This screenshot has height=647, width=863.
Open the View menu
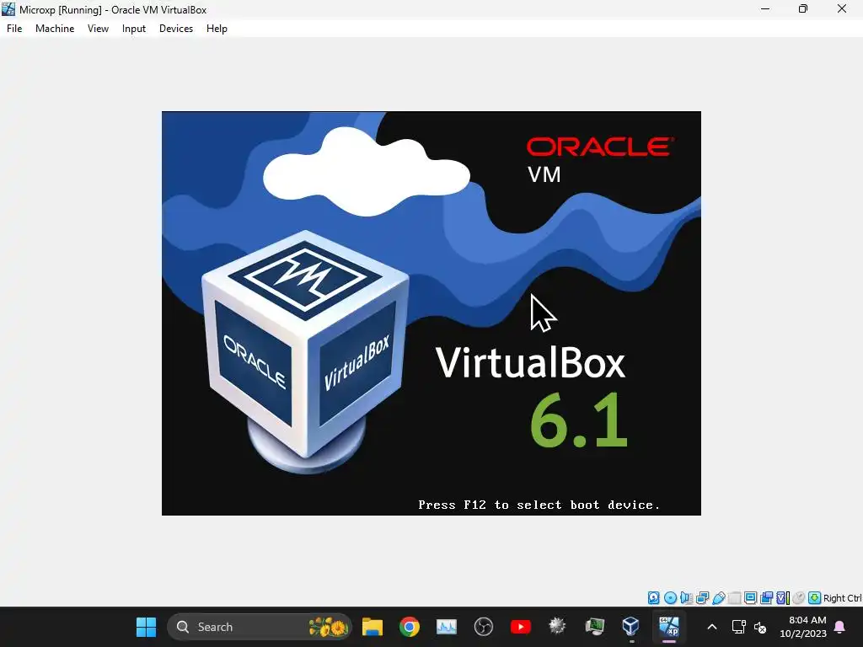coord(98,29)
